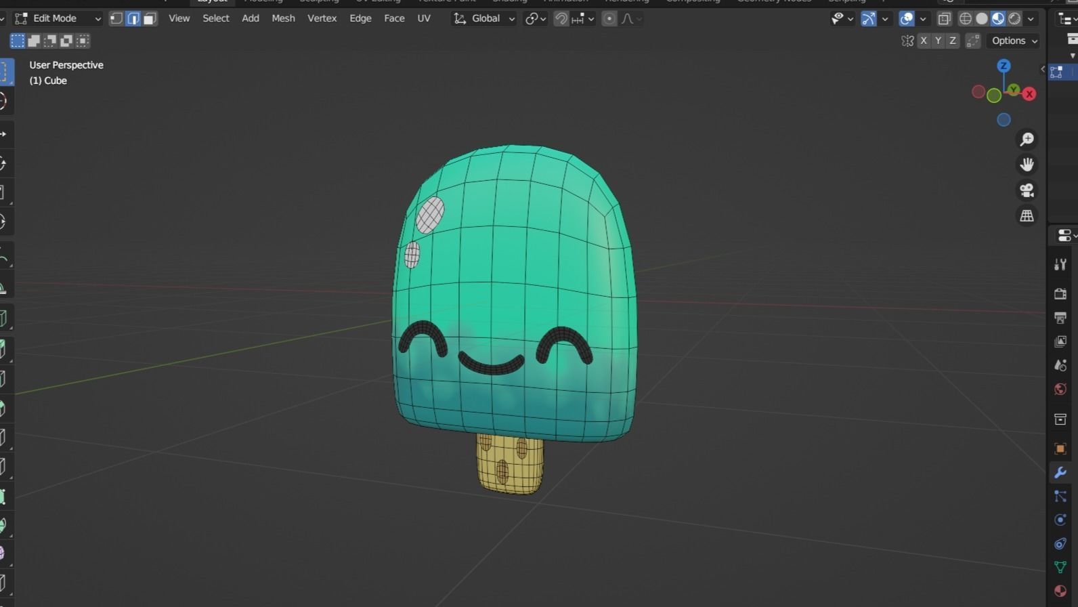Viewport: 1078px width, 607px height.
Task: Open the Particles properties tab
Action: (x=1060, y=497)
